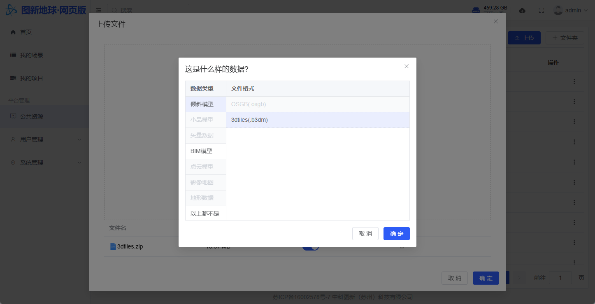Viewport: 595px width, 304px height.
Task: Click the storage disk icon showing 459.28 GB
Action: [476, 10]
